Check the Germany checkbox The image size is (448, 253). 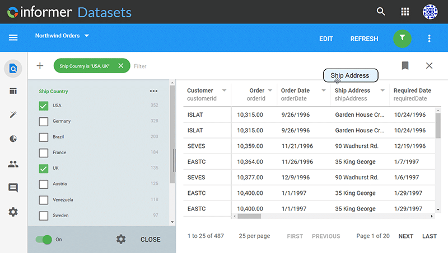pos(44,121)
